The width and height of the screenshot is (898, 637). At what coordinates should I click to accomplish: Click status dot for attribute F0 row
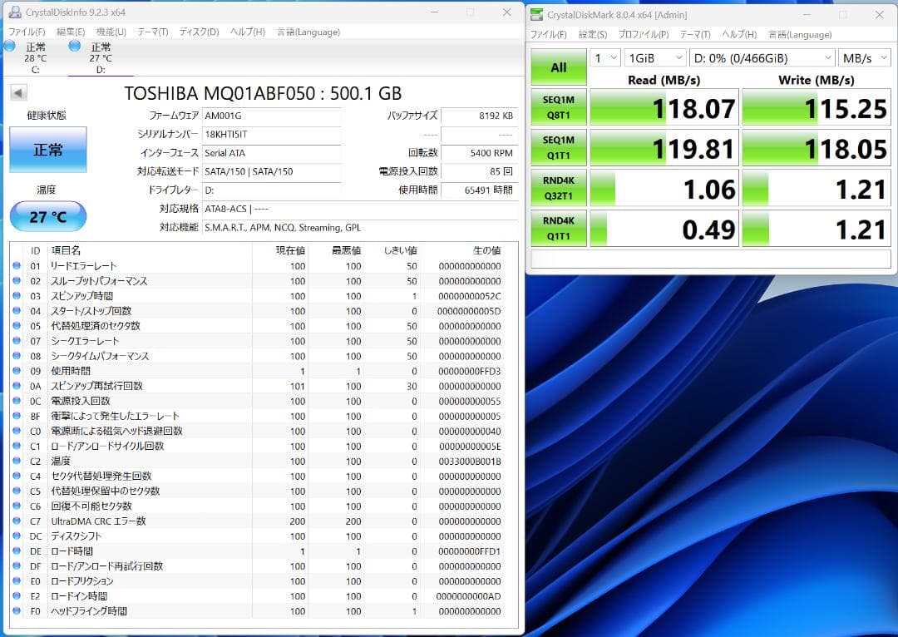[17, 611]
